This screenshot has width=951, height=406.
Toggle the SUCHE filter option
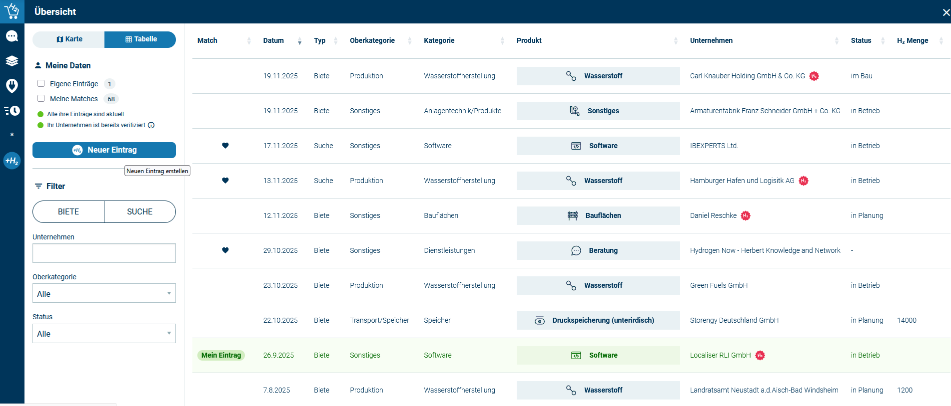click(x=140, y=211)
